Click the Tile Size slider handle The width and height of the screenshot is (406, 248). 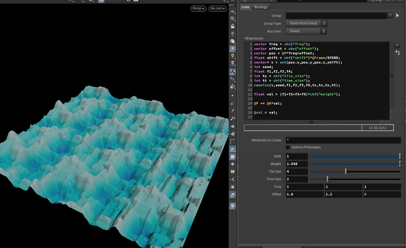coord(346,172)
